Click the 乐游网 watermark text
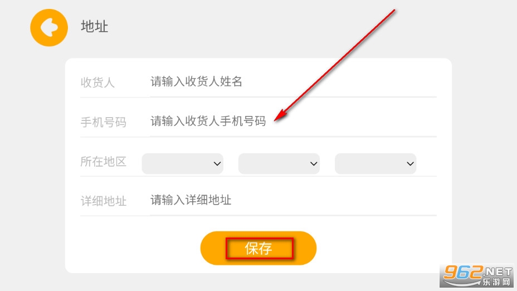Image resolution: width=517 pixels, height=291 pixels. tap(496, 282)
